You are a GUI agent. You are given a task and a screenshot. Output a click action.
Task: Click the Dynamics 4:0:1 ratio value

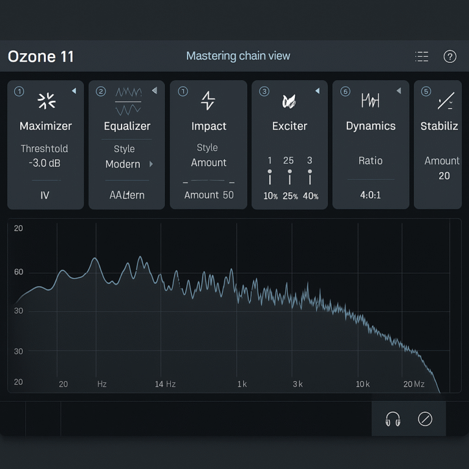tap(370, 195)
